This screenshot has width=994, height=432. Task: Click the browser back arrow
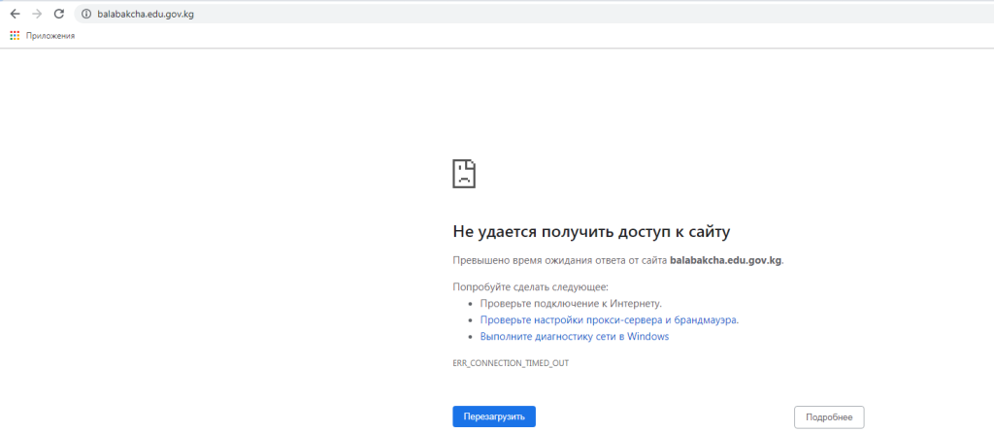[x=15, y=15]
